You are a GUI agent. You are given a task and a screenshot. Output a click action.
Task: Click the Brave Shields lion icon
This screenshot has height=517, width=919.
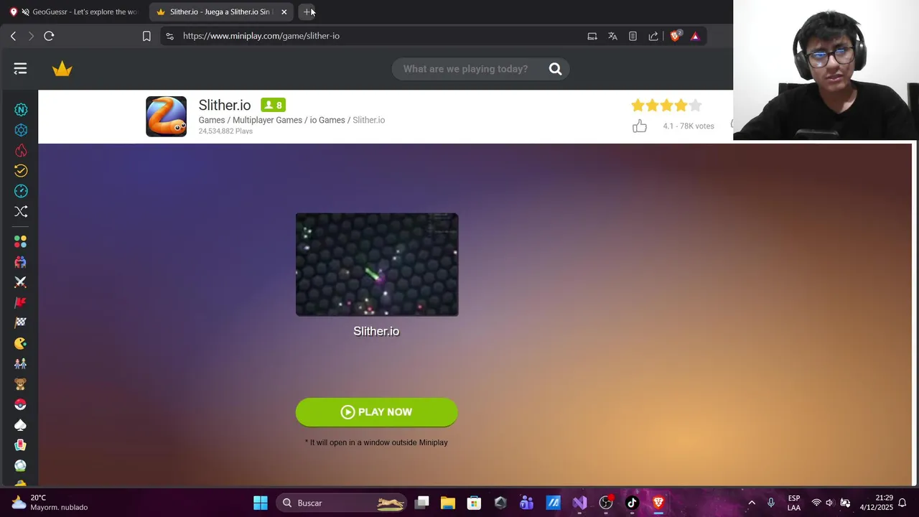click(675, 36)
